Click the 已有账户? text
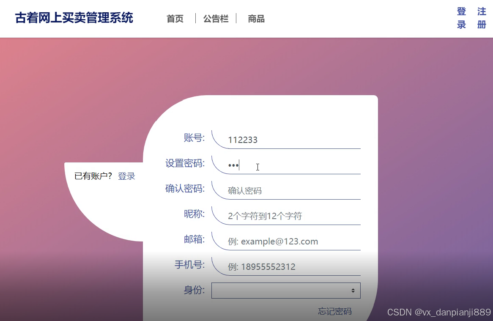The image size is (493, 321). tap(93, 176)
